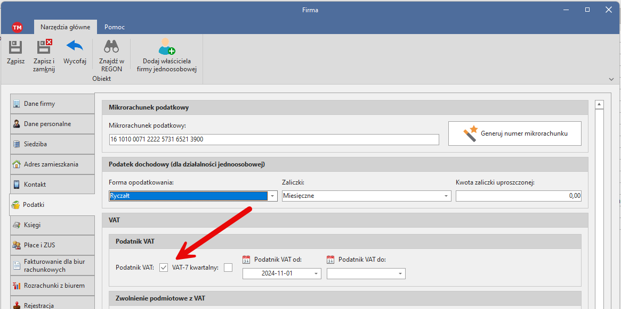Click the Mikrorachunek podatkowy number field

click(273, 139)
